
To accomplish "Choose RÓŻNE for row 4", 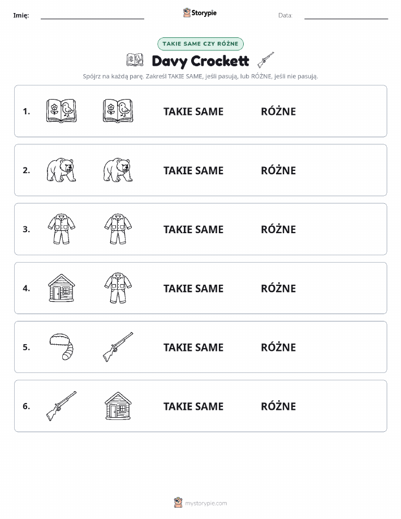I will (x=278, y=288).
